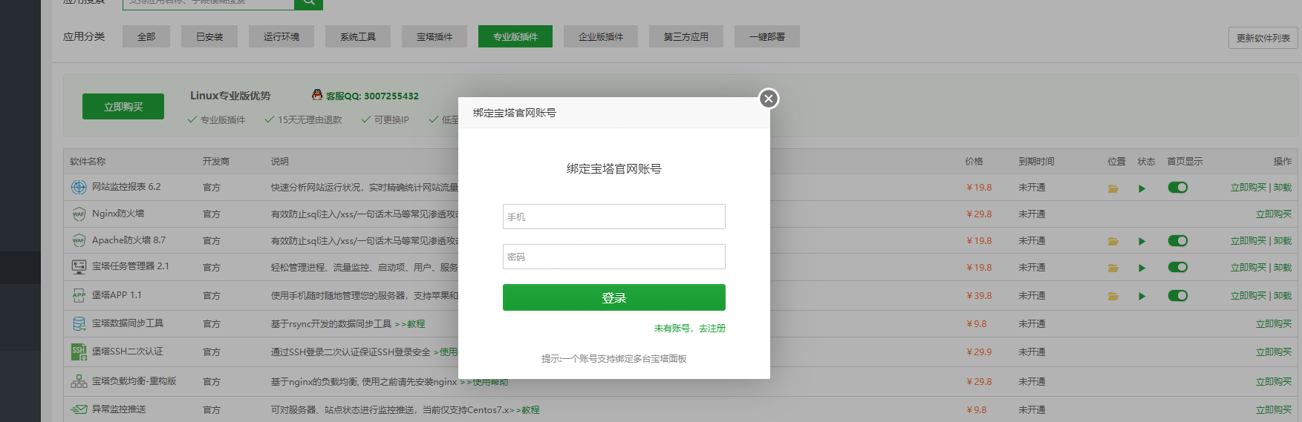The width and height of the screenshot is (1302, 422).
Task: Click 立即购买 in the 堡塔SSH二次认证 row
Action: (x=1274, y=352)
